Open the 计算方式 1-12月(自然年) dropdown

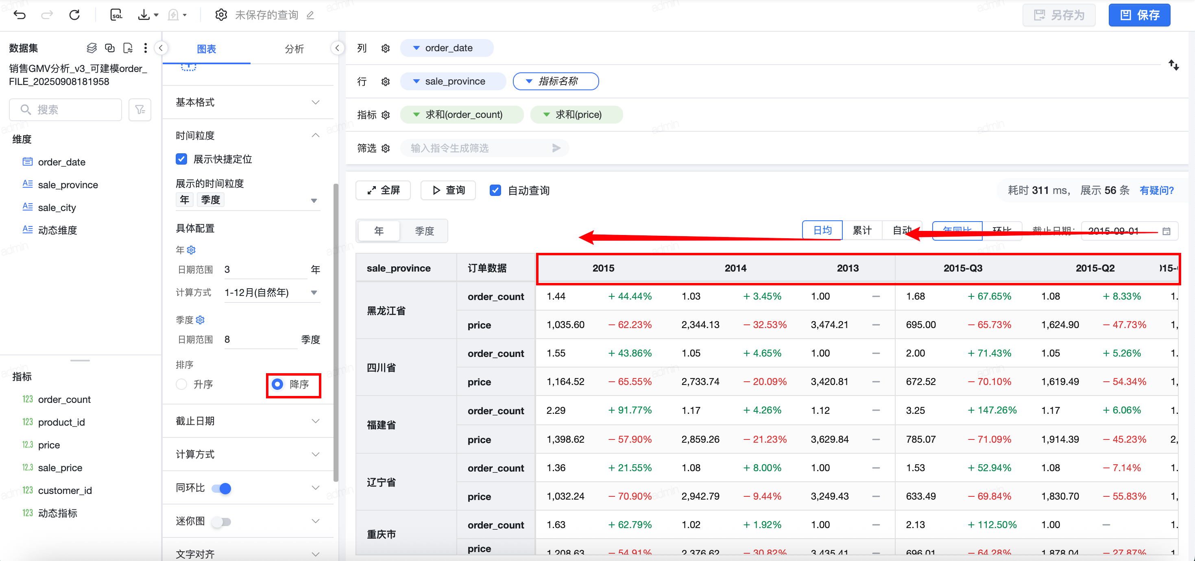271,293
